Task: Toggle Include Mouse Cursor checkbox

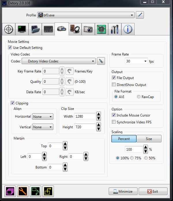Action: click(114, 115)
